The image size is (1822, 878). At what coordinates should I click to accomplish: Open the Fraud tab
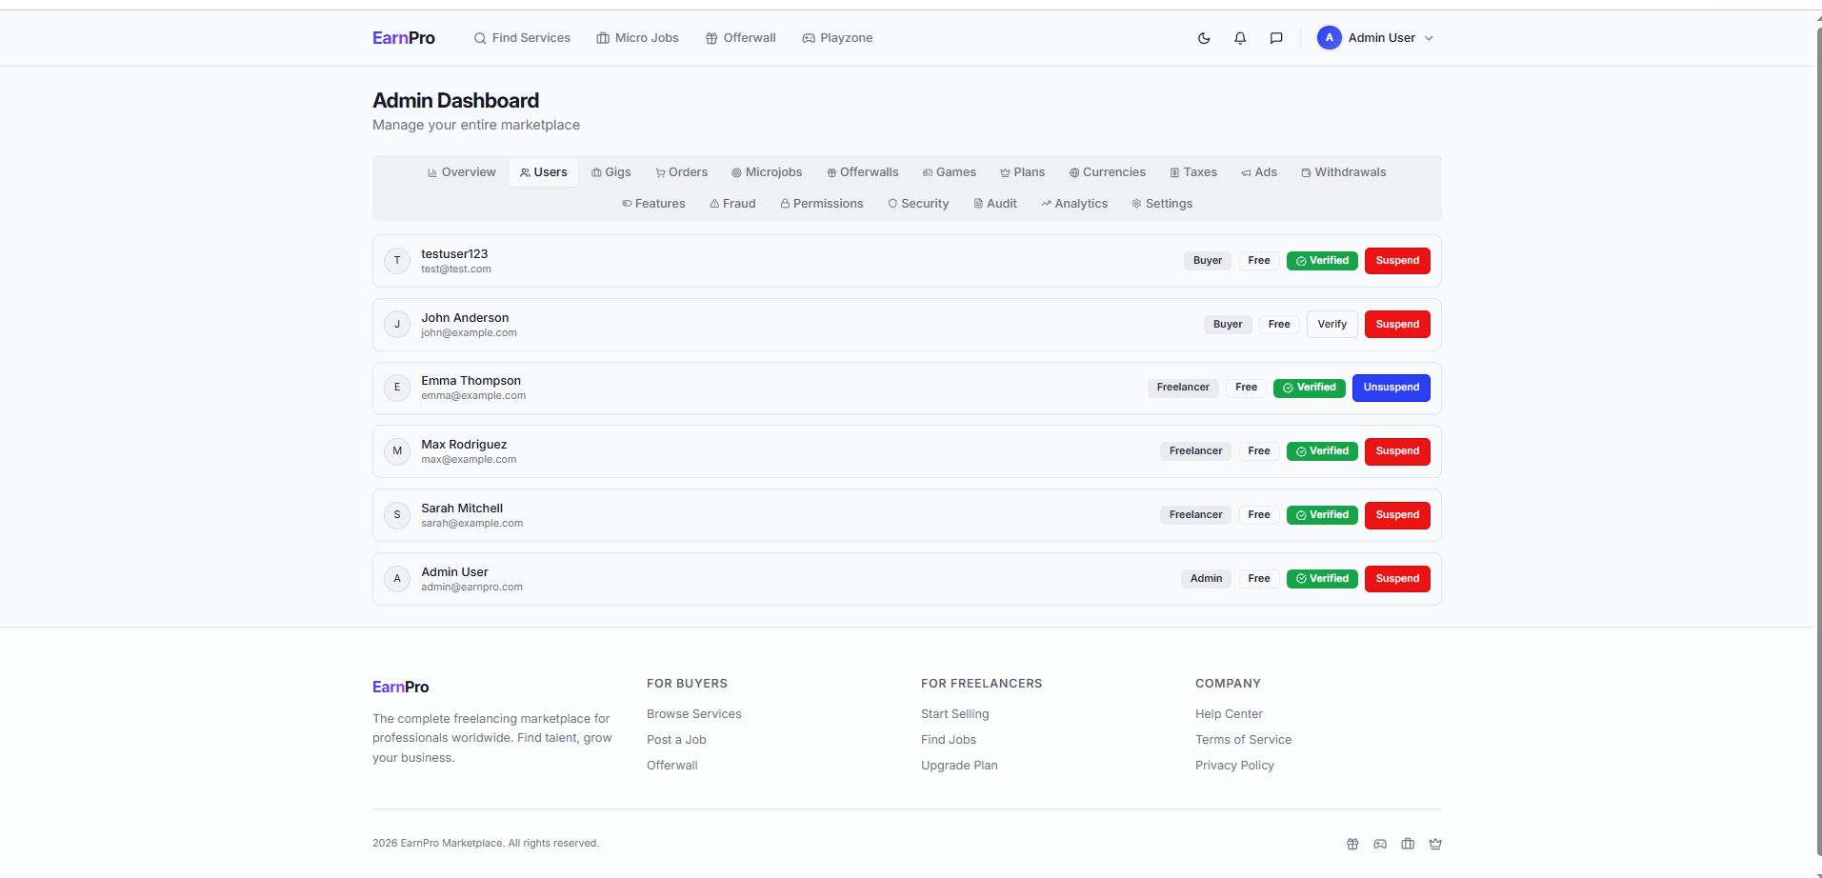[x=732, y=204]
